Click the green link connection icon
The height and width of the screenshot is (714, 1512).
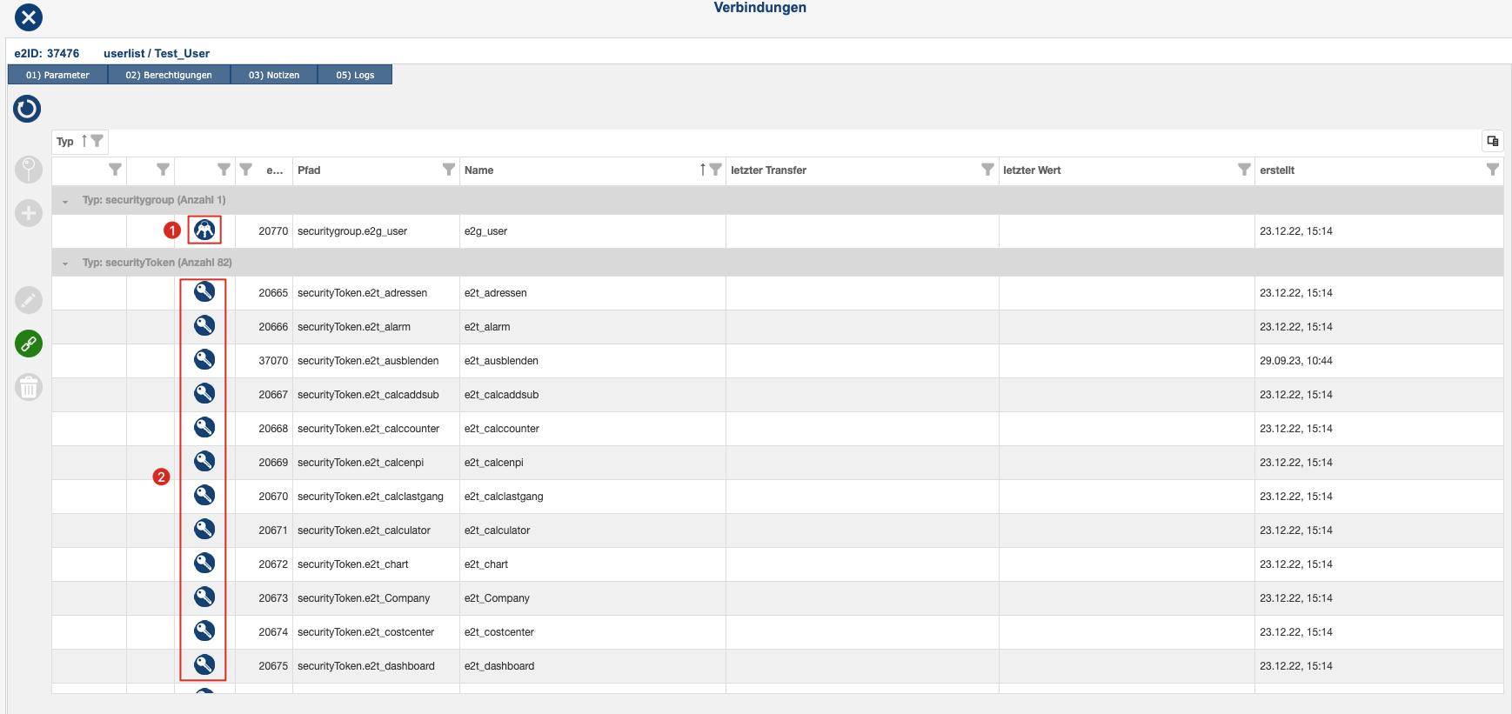click(29, 344)
